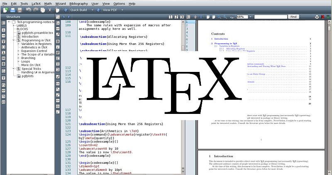Click the Find button
This screenshot has width=332, height=175.
(293, 17)
